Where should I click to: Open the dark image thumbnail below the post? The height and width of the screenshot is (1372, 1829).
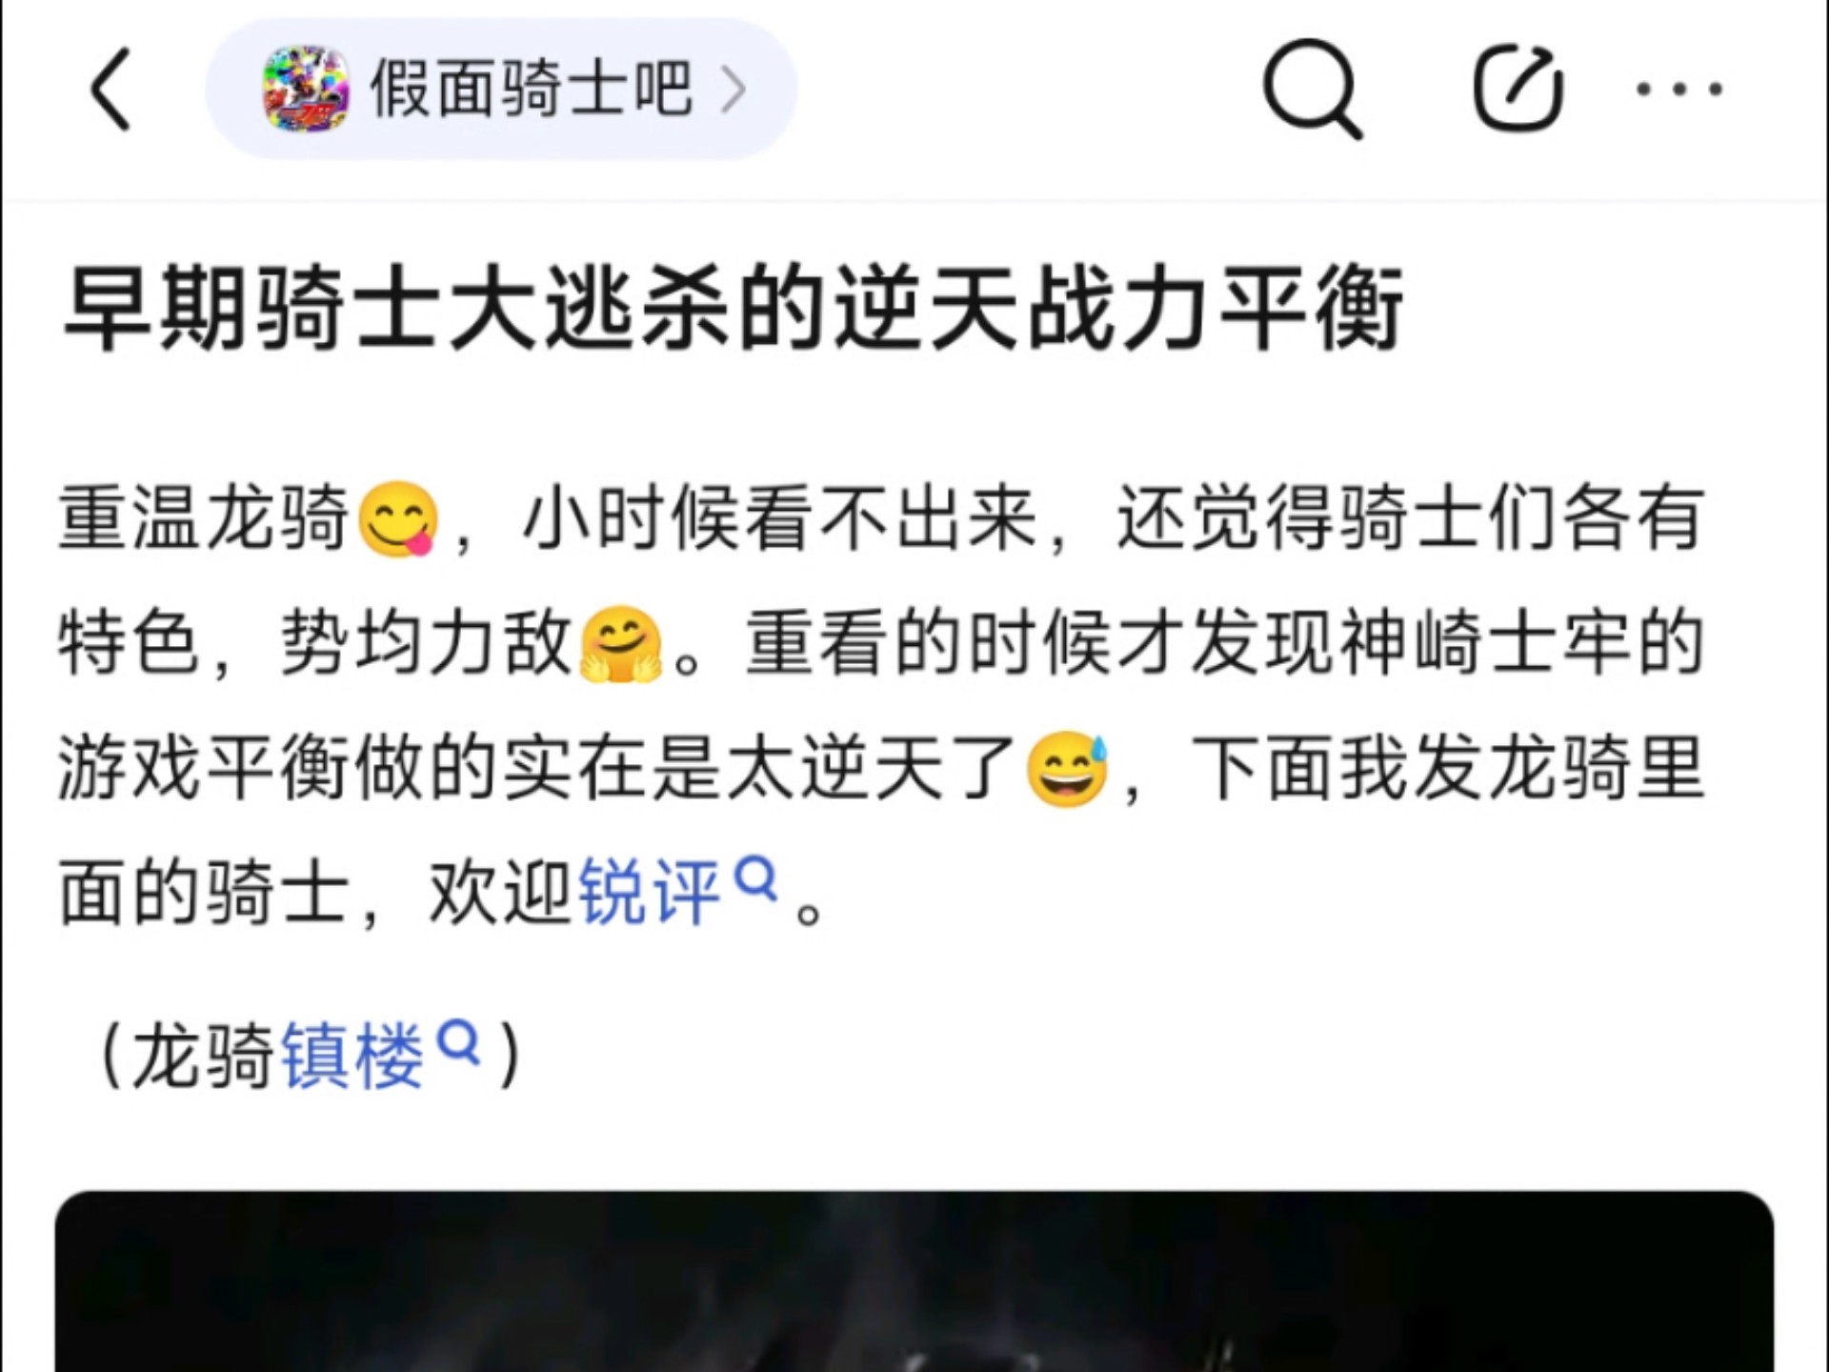point(914,1281)
